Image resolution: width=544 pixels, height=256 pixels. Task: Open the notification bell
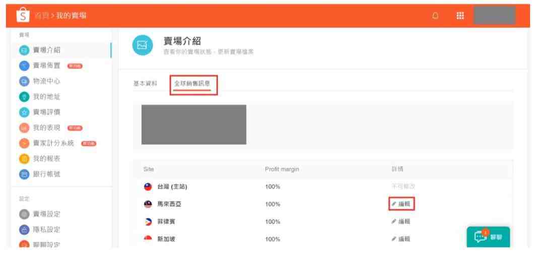point(435,16)
